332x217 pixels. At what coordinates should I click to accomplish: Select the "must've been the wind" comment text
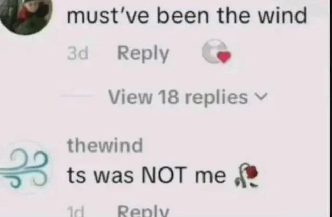[x=187, y=15]
